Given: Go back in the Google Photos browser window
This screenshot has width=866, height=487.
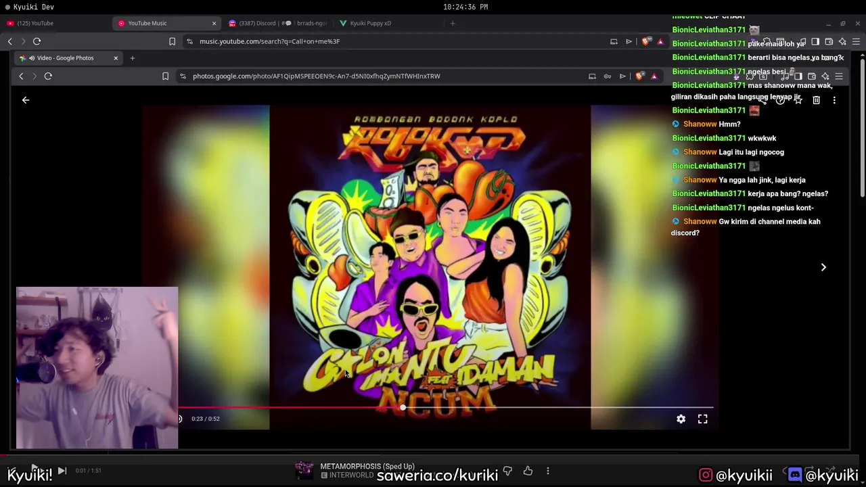Looking at the screenshot, I should pyautogui.click(x=21, y=76).
